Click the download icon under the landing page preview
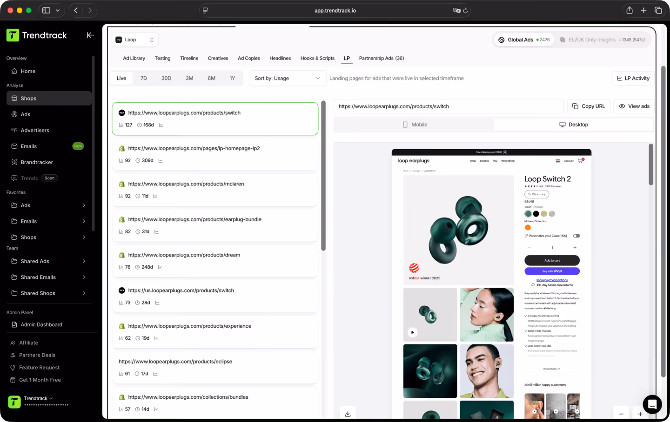The image size is (670, 422). 348,413
